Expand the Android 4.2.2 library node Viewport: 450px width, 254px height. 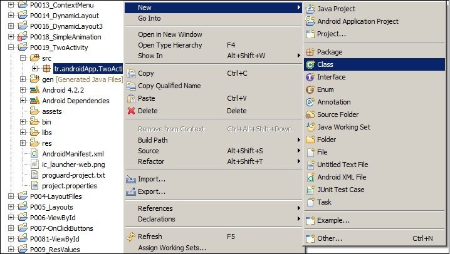click(x=23, y=89)
